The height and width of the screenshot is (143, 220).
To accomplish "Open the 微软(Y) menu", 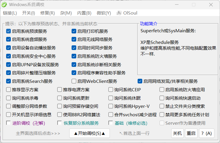I will pyautogui.click(x=104, y=13).
